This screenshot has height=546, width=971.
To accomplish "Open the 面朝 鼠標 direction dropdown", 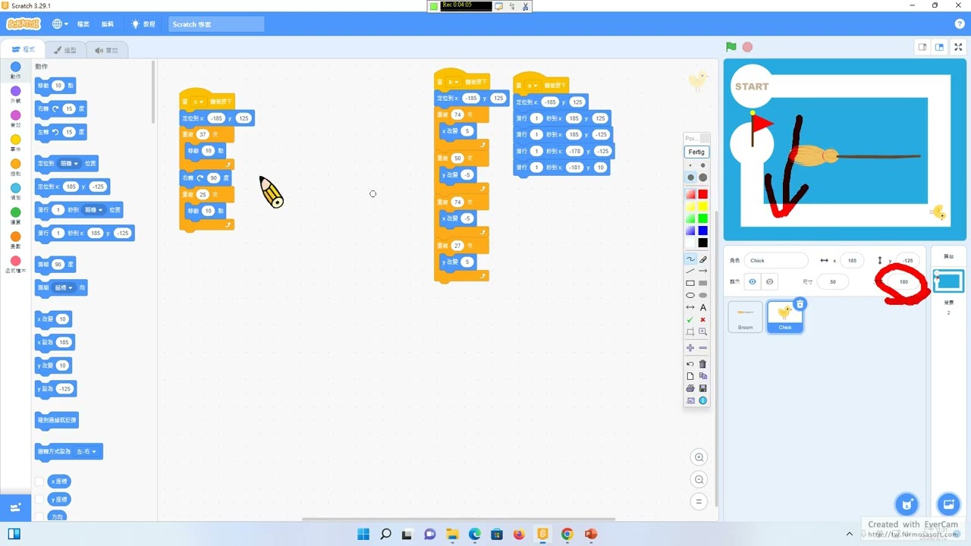I will click(64, 288).
